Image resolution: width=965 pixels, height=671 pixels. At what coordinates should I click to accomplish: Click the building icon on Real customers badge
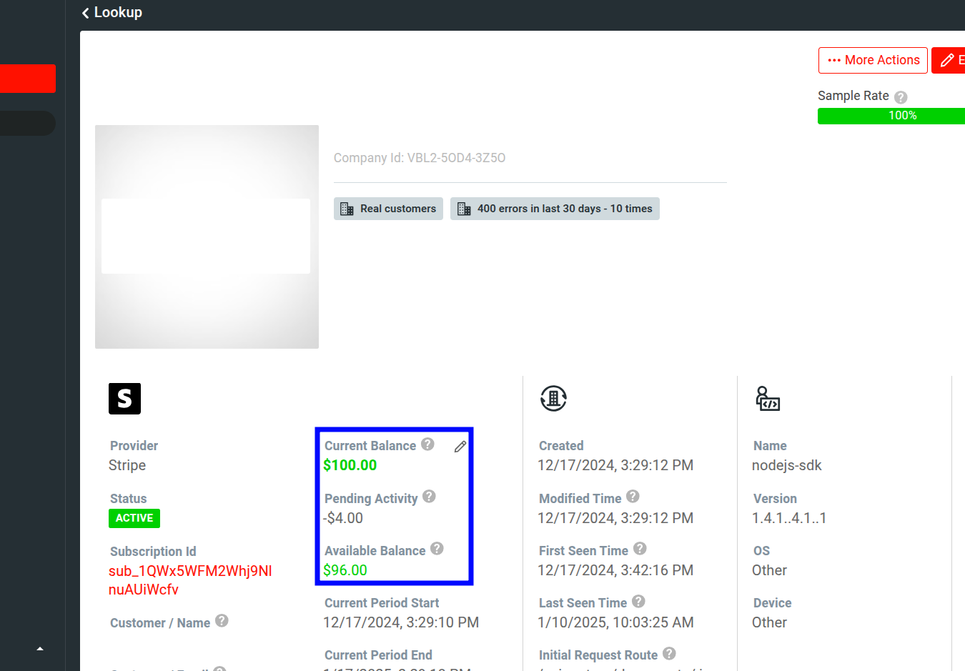point(347,209)
